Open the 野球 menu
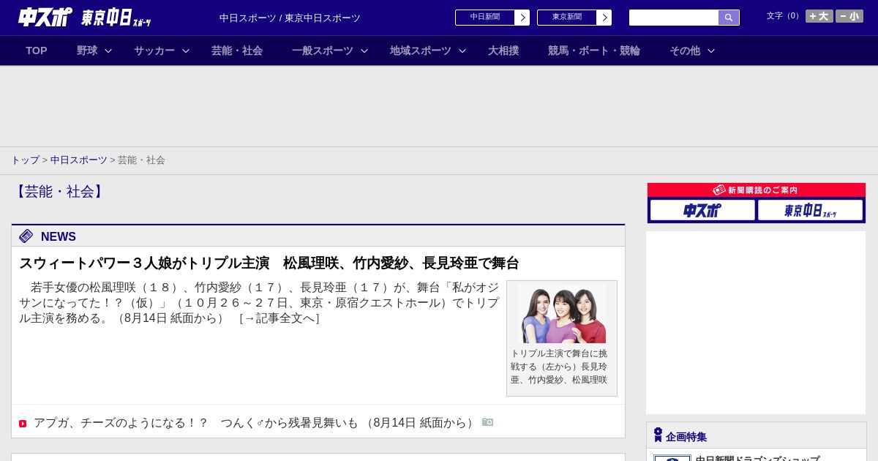 coord(87,50)
